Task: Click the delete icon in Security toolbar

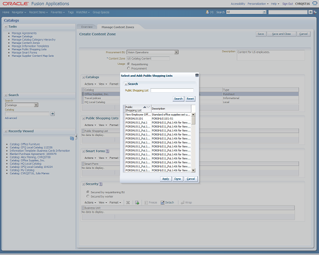Action: pyautogui.click(x=128, y=203)
